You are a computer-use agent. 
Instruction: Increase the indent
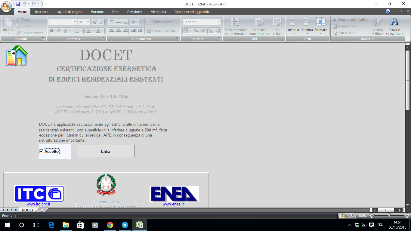click(140, 31)
